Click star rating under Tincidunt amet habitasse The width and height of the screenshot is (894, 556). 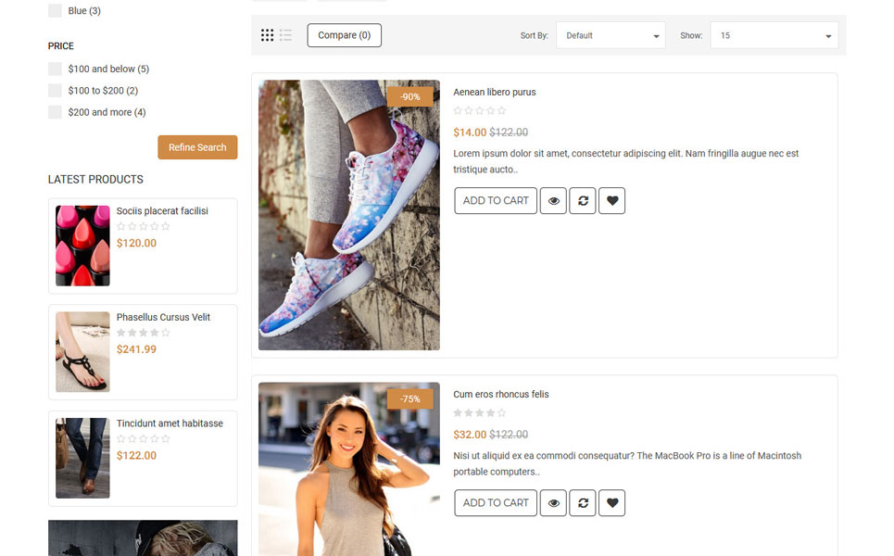(x=143, y=438)
